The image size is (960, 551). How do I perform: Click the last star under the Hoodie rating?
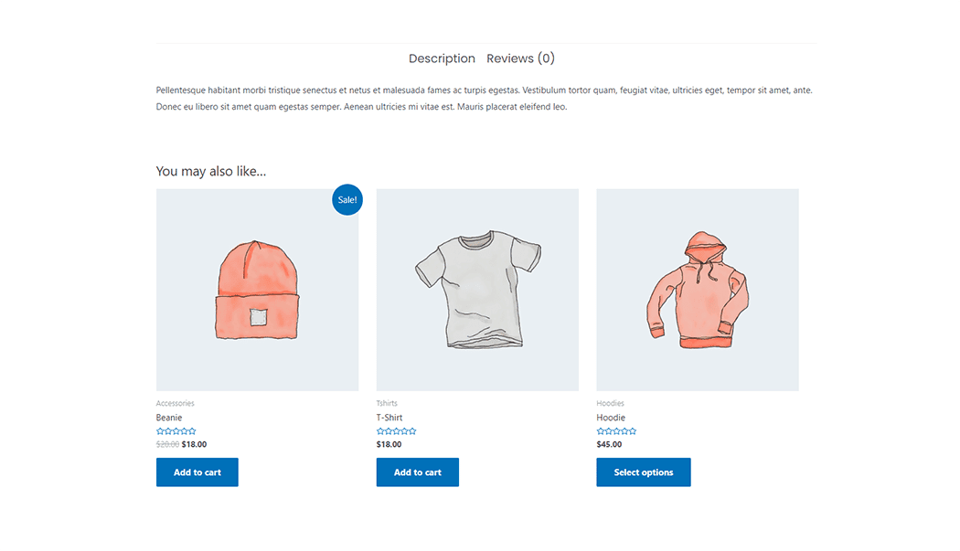pos(632,430)
